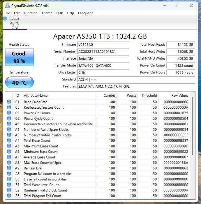Viewport: 201px width, 204px height.
Task: Click raw value 0000000013BA in Max Erase Count row
Action: click(176, 163)
